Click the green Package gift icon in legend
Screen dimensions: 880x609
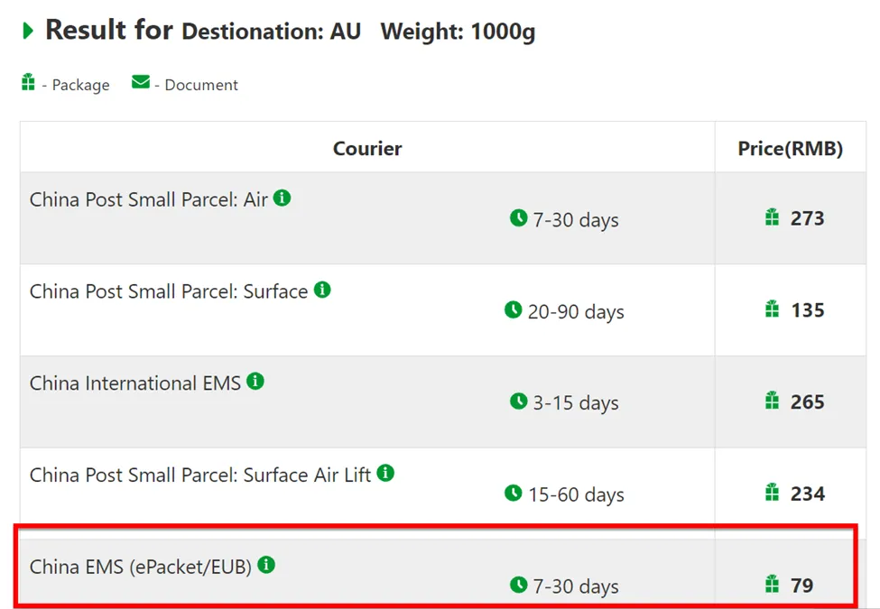(28, 82)
